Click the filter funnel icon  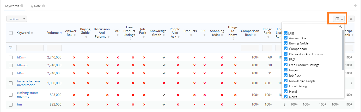click(11, 48)
